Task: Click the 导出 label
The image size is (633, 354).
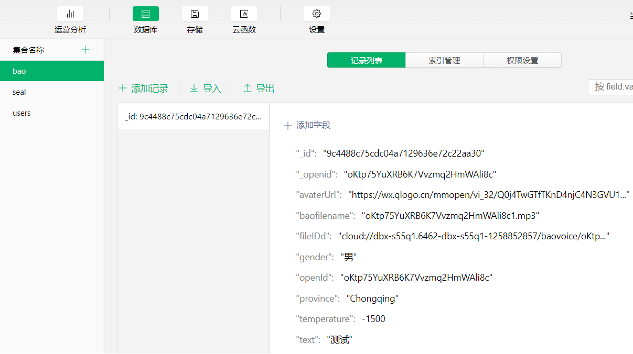Action: click(x=265, y=88)
